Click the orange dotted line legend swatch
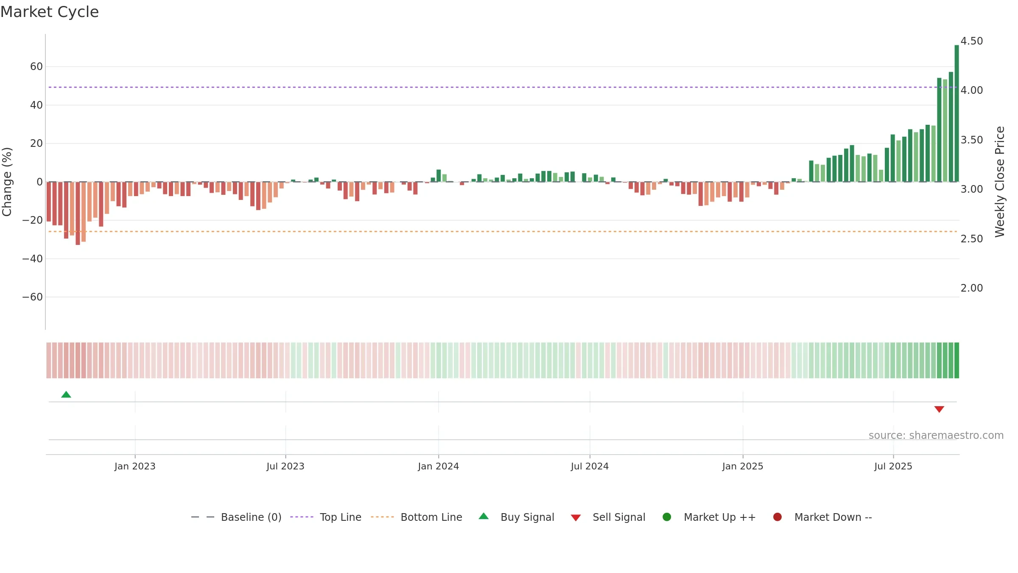 point(382,517)
